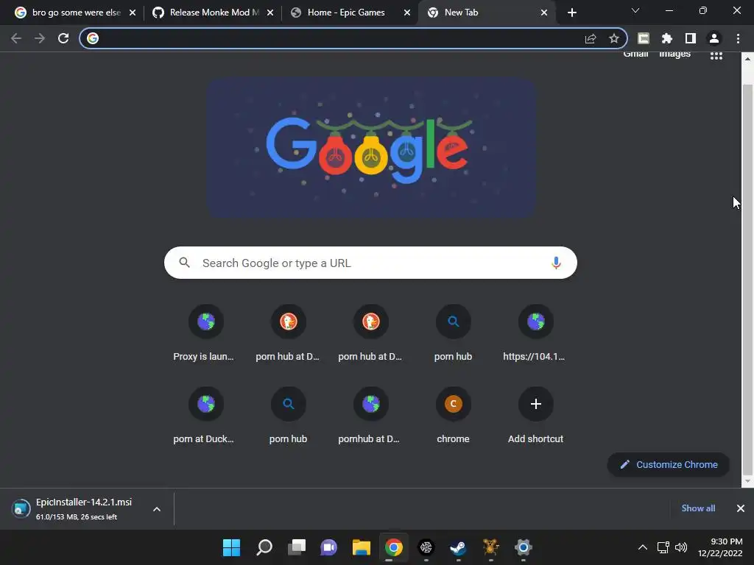
Task: Open the Gmail link
Action: tap(635, 54)
